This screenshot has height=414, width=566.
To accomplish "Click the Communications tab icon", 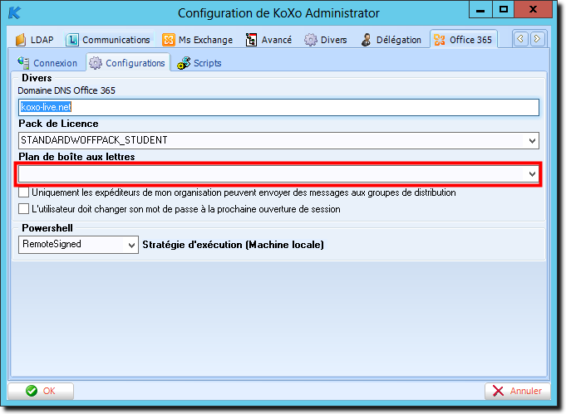I will (72, 40).
